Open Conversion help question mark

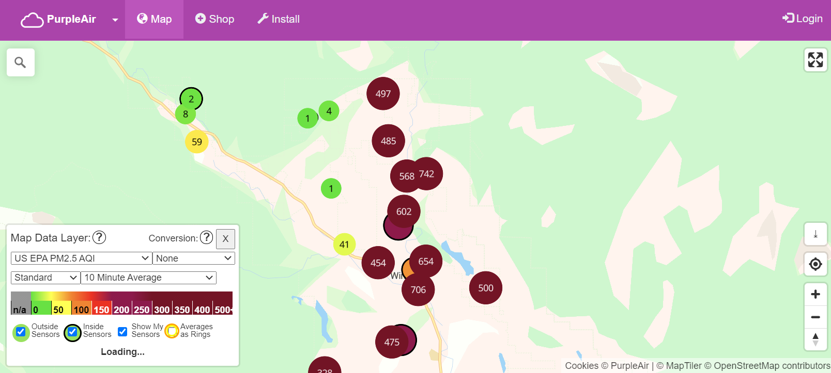206,237
